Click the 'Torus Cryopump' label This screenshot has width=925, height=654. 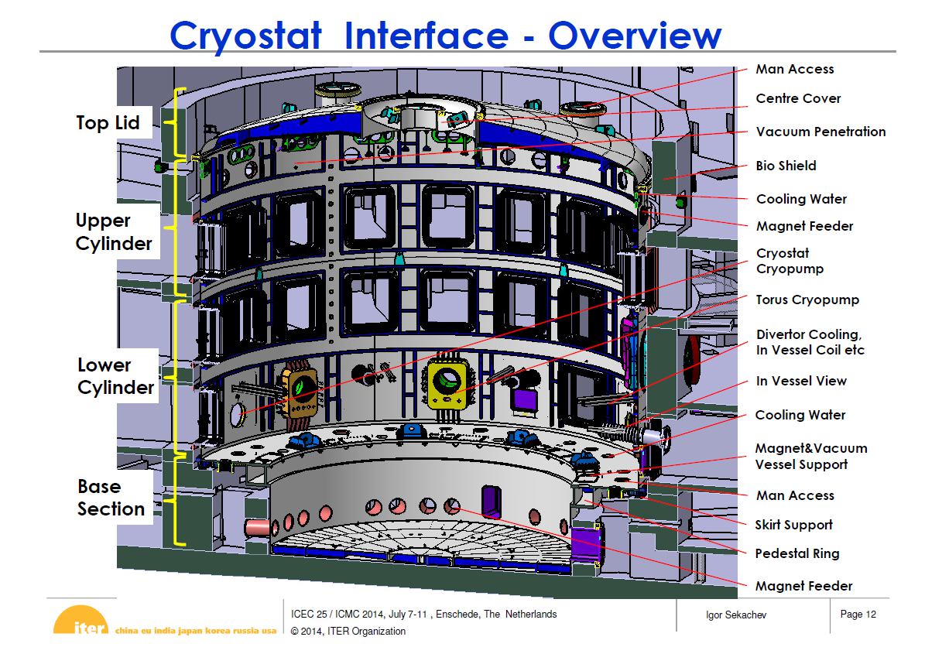click(x=807, y=300)
